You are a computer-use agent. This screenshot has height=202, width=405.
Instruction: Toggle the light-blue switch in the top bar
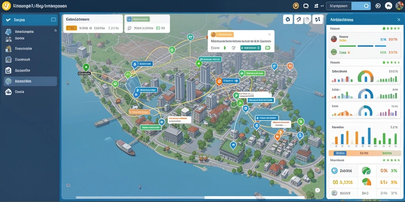point(361,6)
